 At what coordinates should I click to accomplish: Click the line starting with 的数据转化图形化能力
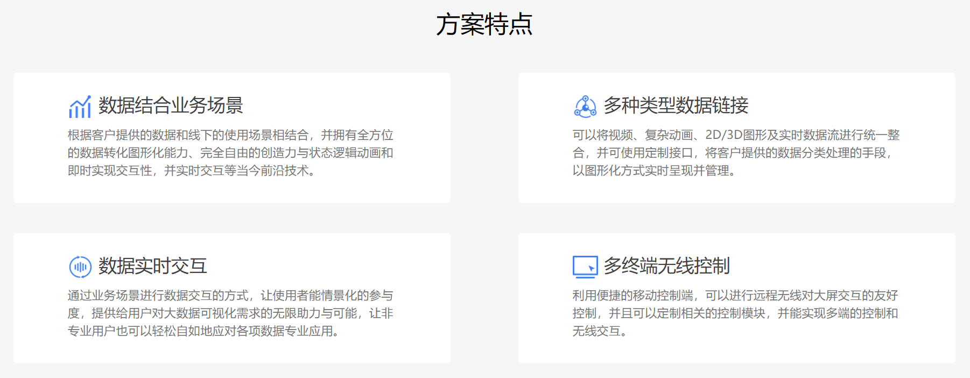click(230, 153)
